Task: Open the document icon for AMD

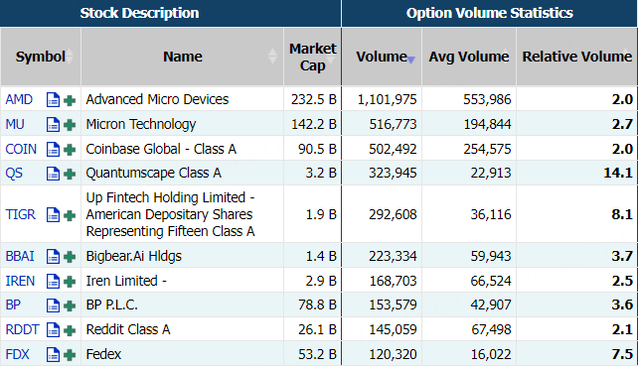Action: click(x=53, y=99)
